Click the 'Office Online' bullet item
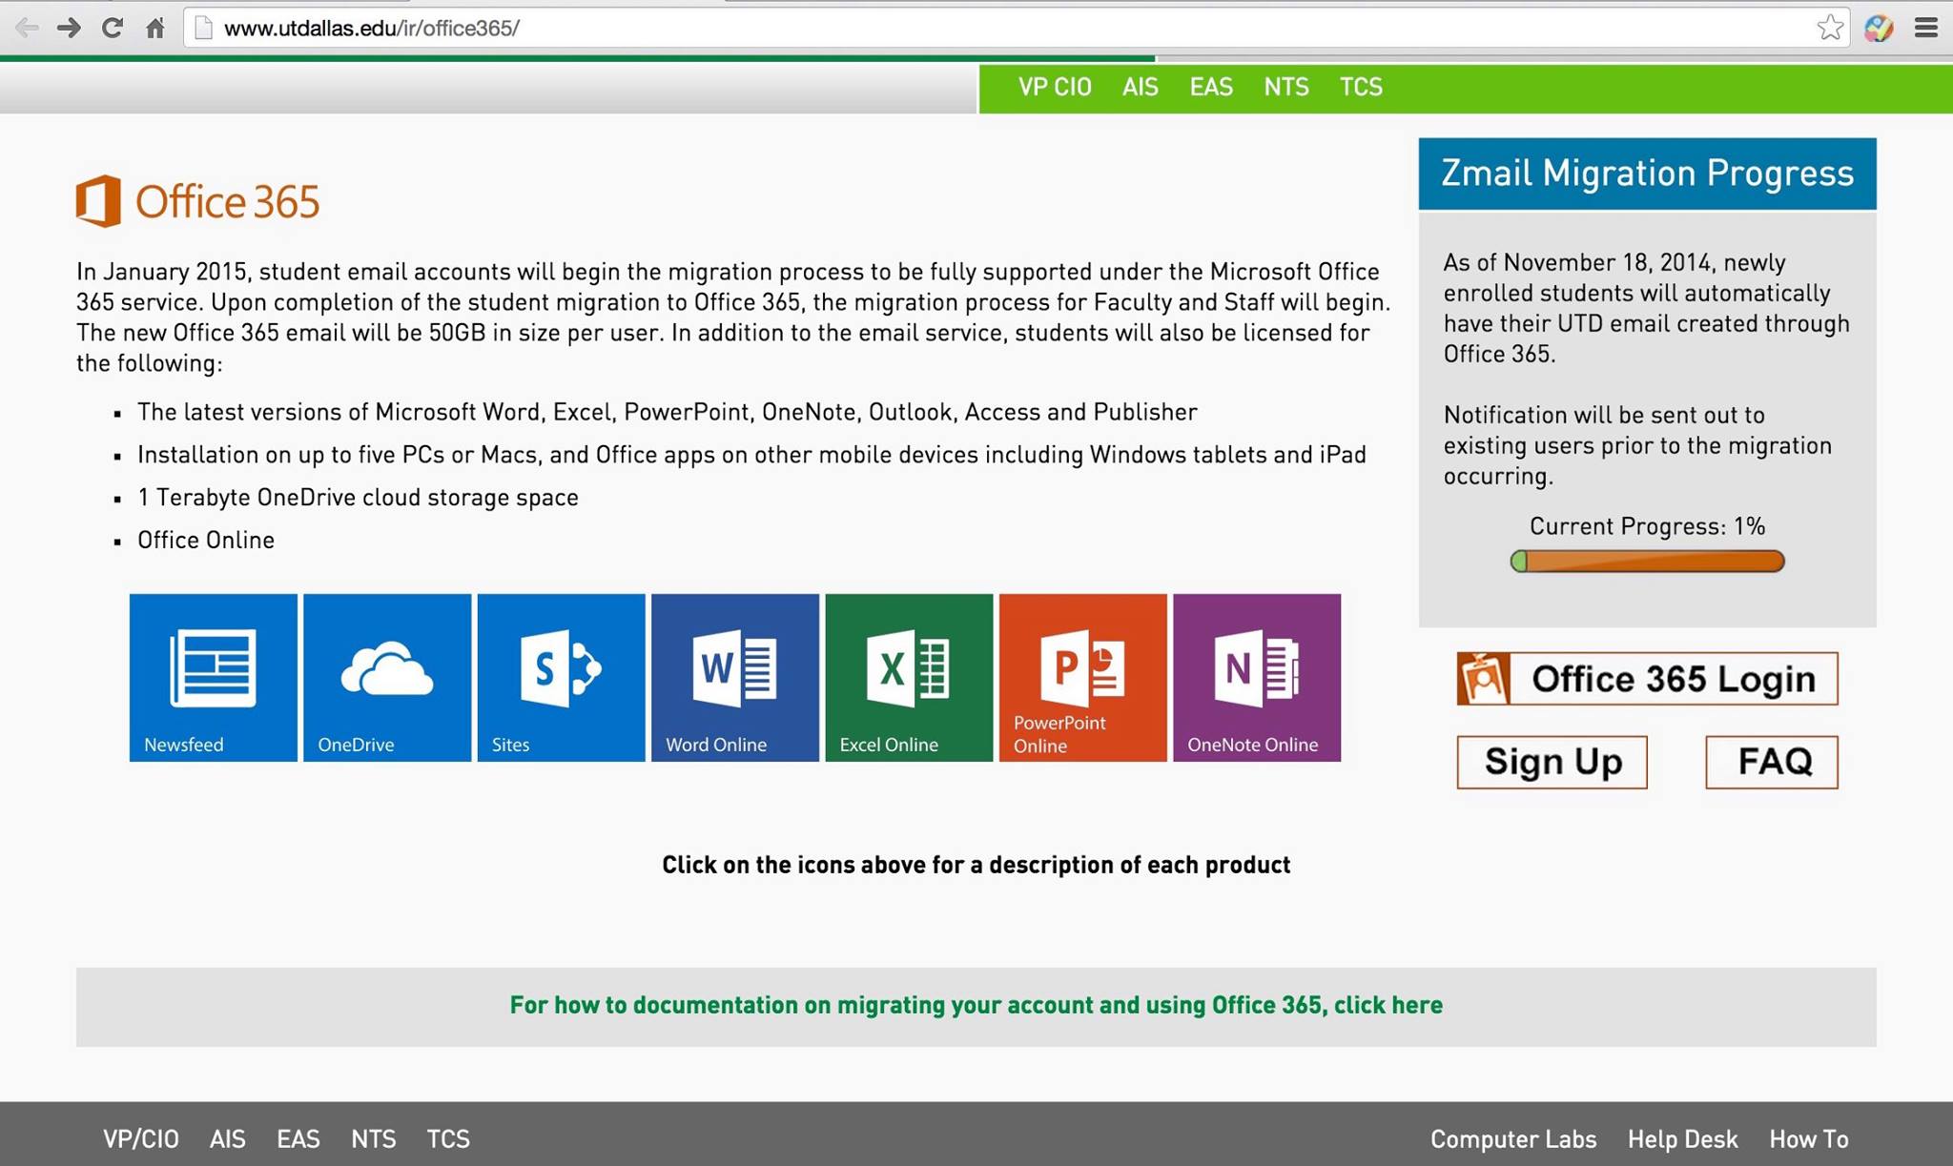The width and height of the screenshot is (1953, 1166). point(206,540)
